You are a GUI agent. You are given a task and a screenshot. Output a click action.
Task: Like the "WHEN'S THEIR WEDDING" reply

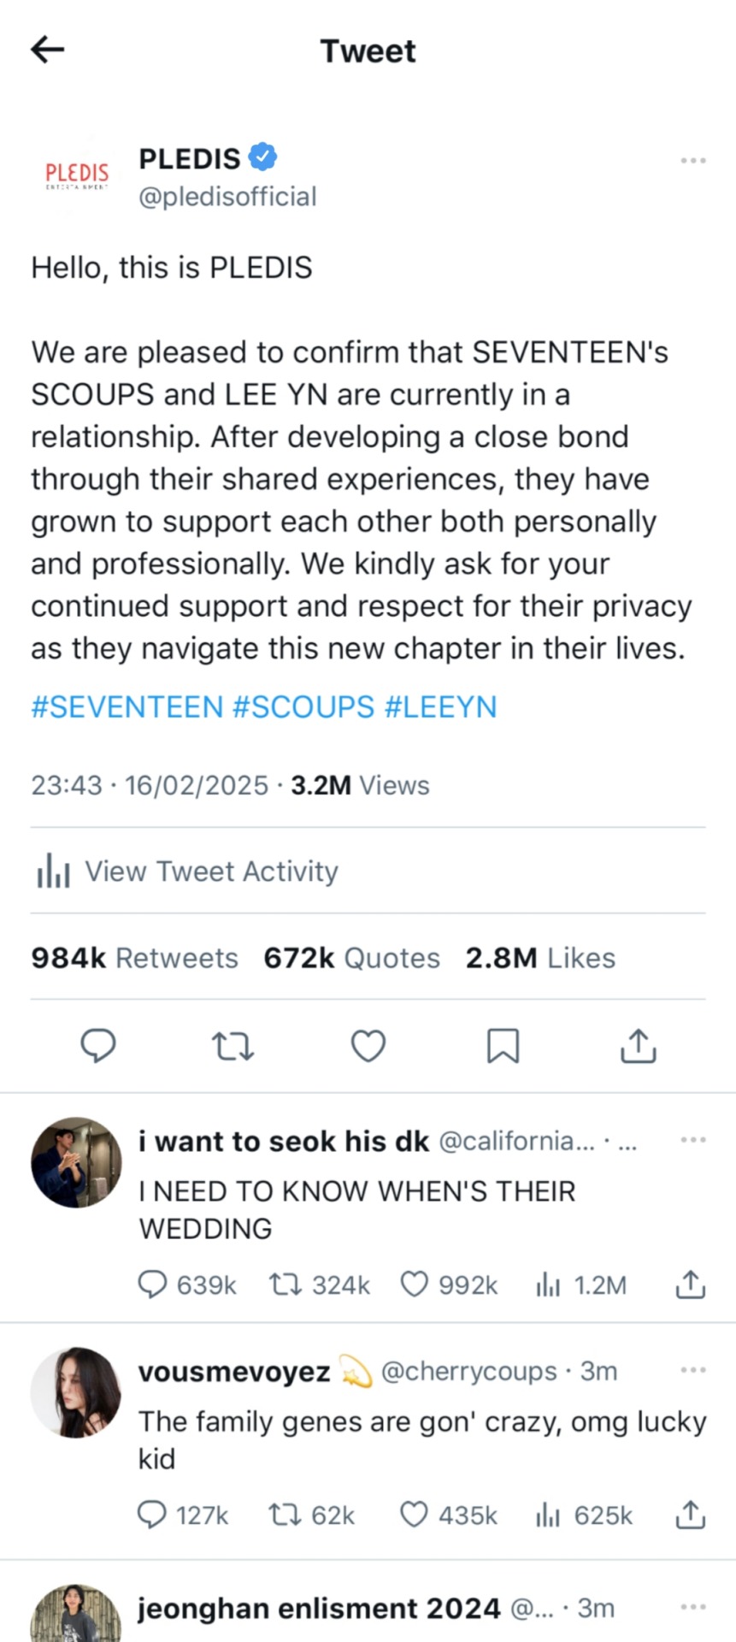pyautogui.click(x=415, y=1284)
